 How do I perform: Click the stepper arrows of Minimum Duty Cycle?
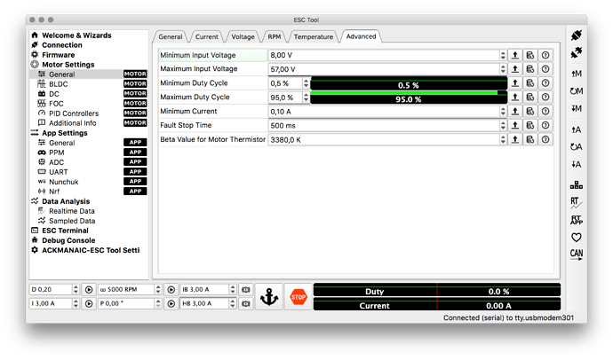click(306, 83)
